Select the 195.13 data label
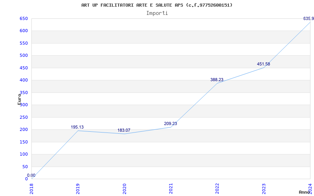 pyautogui.click(x=77, y=127)
